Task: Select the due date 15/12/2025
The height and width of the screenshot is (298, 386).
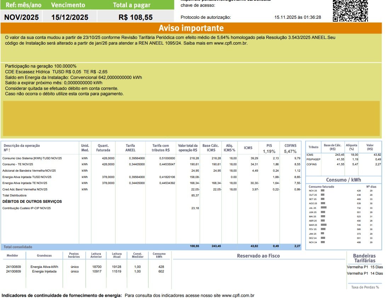Action: tap(70, 17)
